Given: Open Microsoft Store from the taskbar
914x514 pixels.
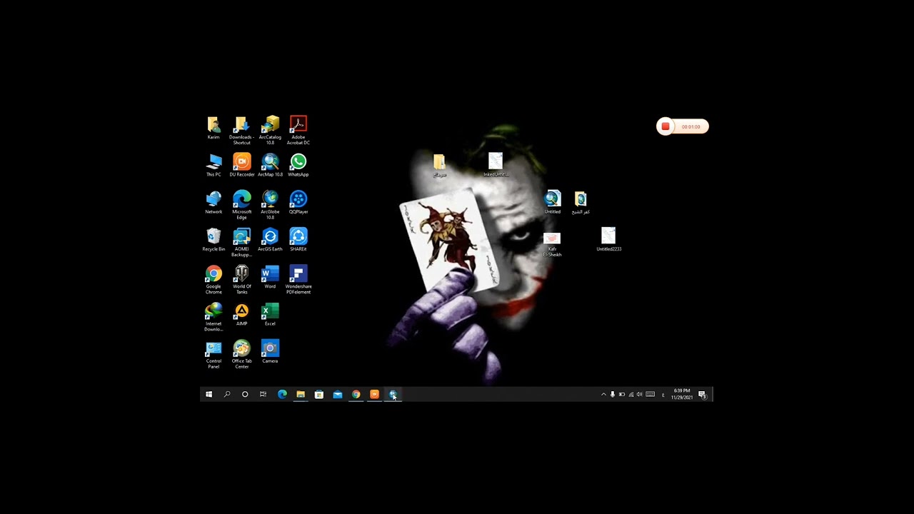Looking at the screenshot, I should (x=319, y=394).
